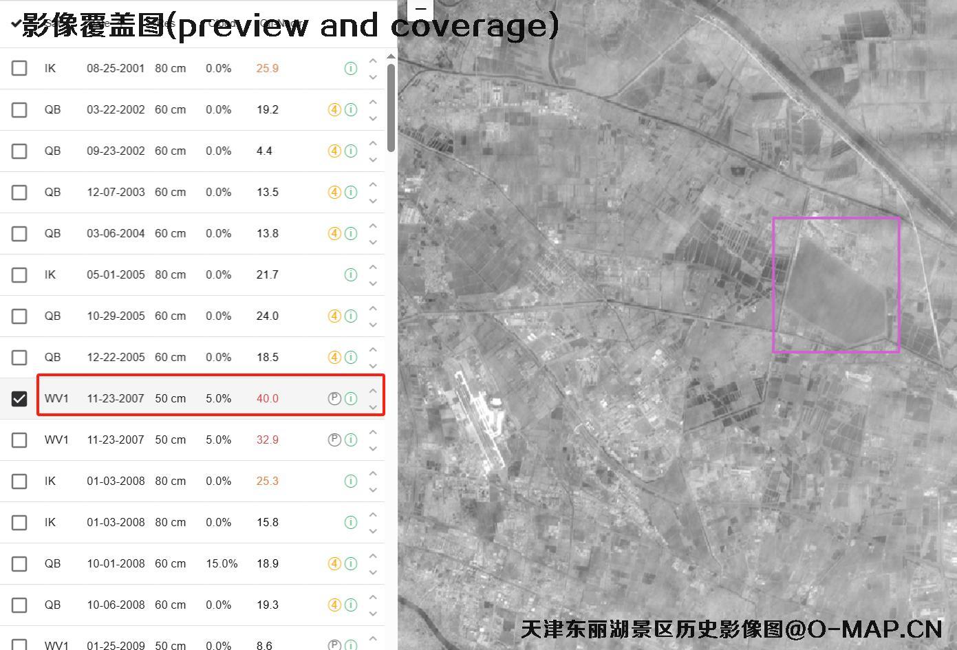Move IK 08-25-2001 image down with arrow

coord(373,77)
